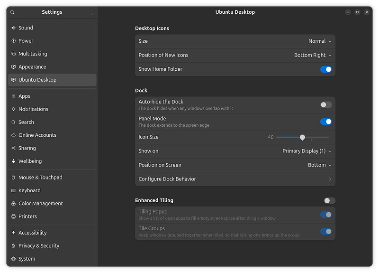Select the Wellbeing label in sidebar

point(30,161)
